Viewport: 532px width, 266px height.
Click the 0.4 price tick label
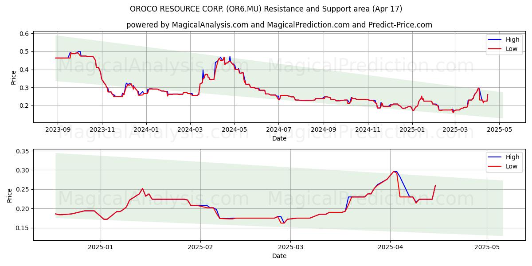point(25,70)
